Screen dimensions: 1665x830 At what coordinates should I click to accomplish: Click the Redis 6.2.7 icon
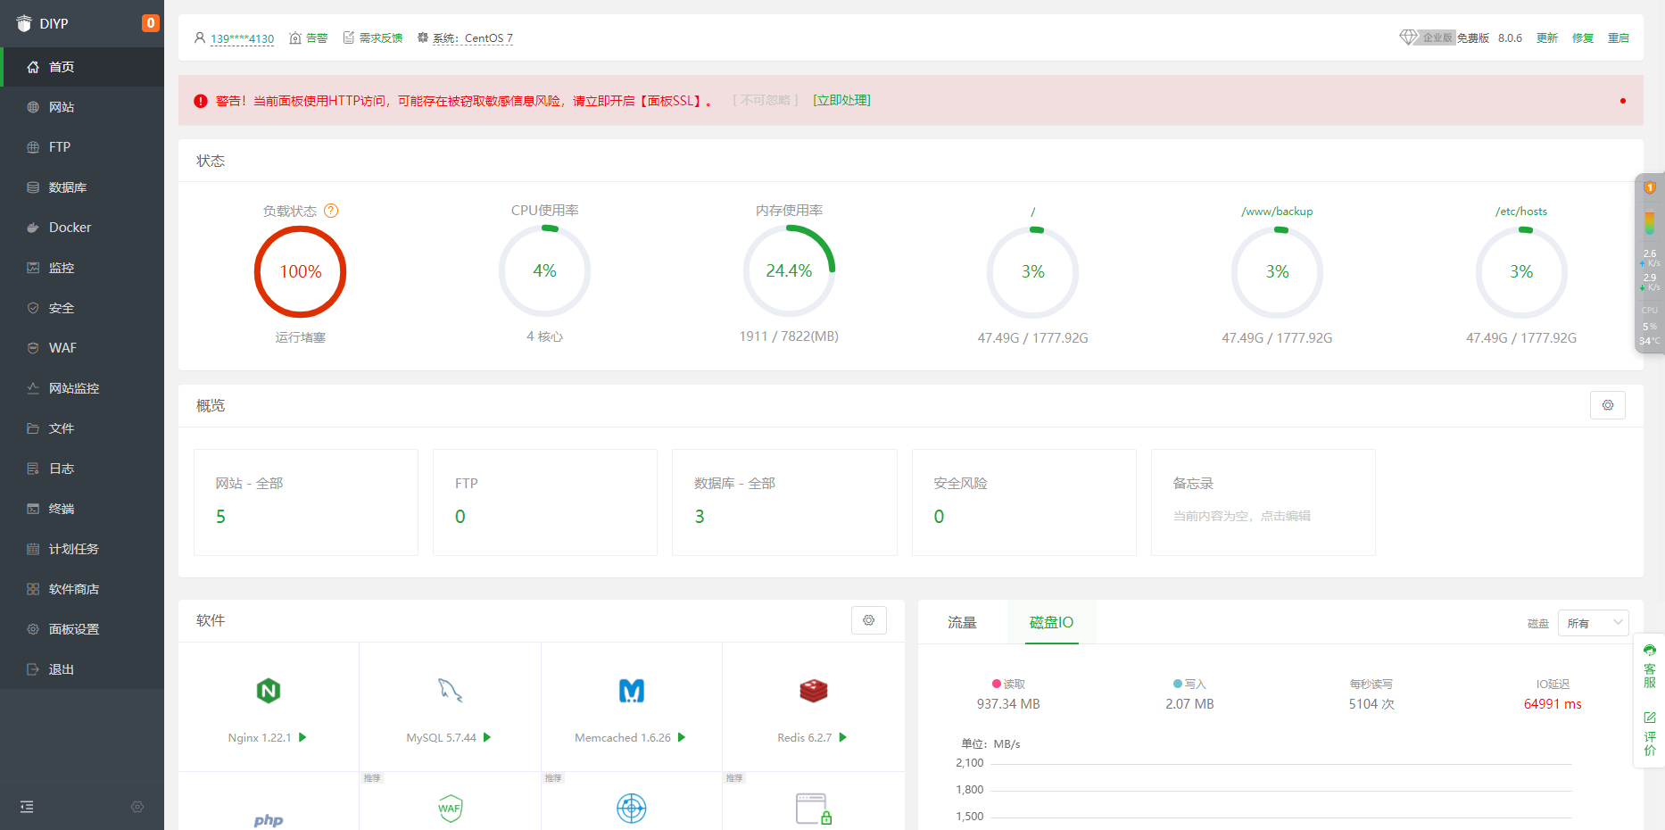pos(814,691)
